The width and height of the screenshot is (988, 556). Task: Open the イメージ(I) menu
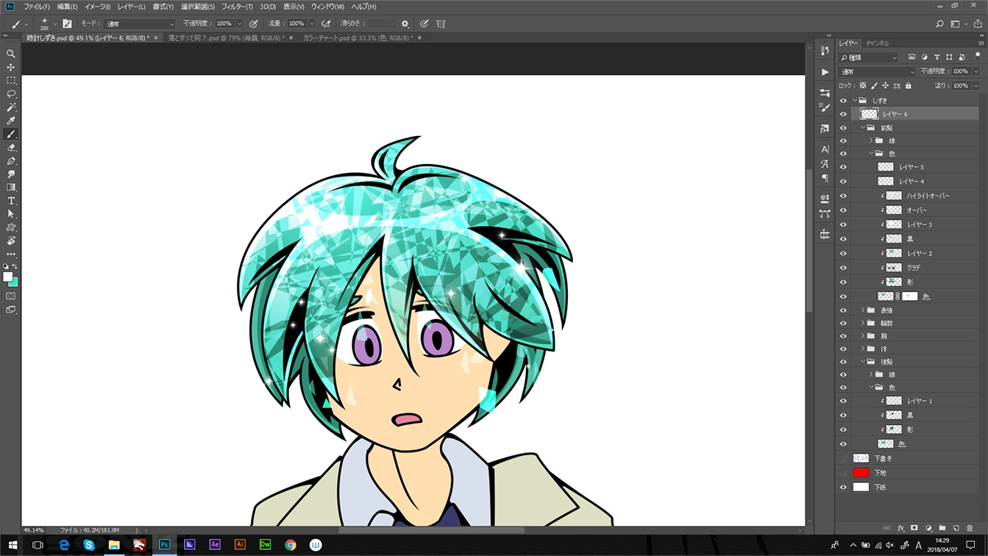coord(97,7)
